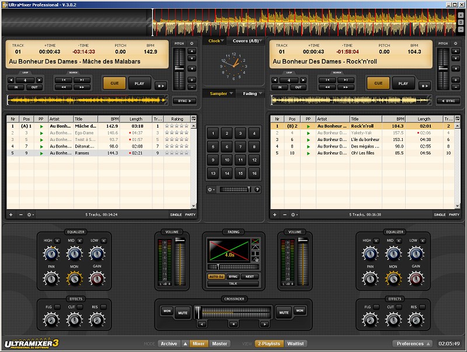Center the crossfader with dot button
Viewport: 467px width, 352px height.
point(233,324)
